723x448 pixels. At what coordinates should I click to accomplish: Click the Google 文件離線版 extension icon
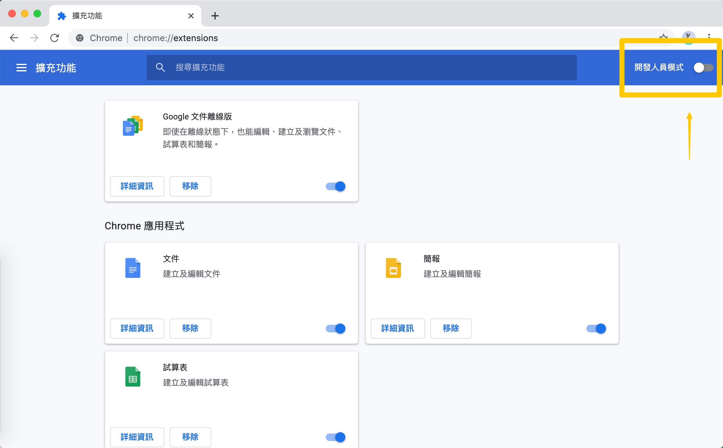[x=133, y=126]
